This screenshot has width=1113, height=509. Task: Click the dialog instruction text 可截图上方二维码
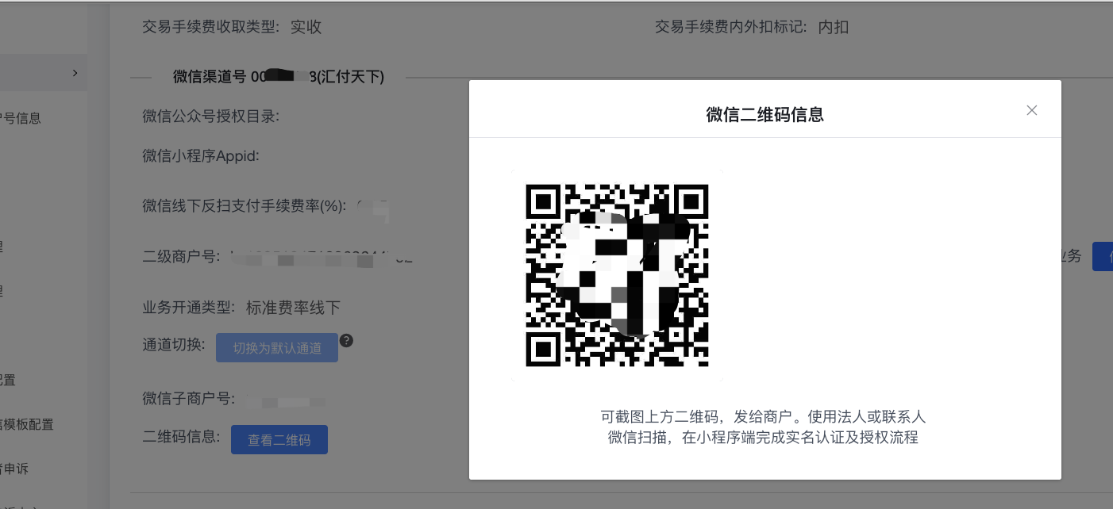[763, 427]
